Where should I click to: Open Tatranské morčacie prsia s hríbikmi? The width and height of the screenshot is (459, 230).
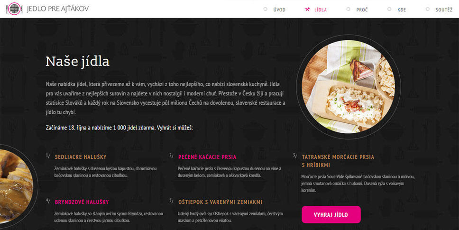click(338, 161)
